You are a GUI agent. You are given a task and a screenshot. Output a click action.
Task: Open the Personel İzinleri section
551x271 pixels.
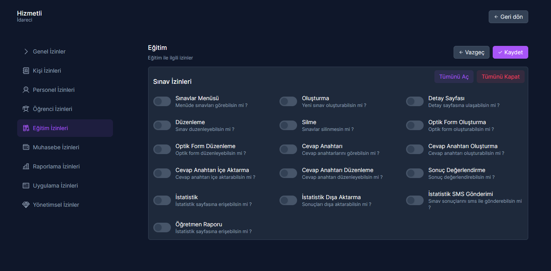[x=65, y=90]
